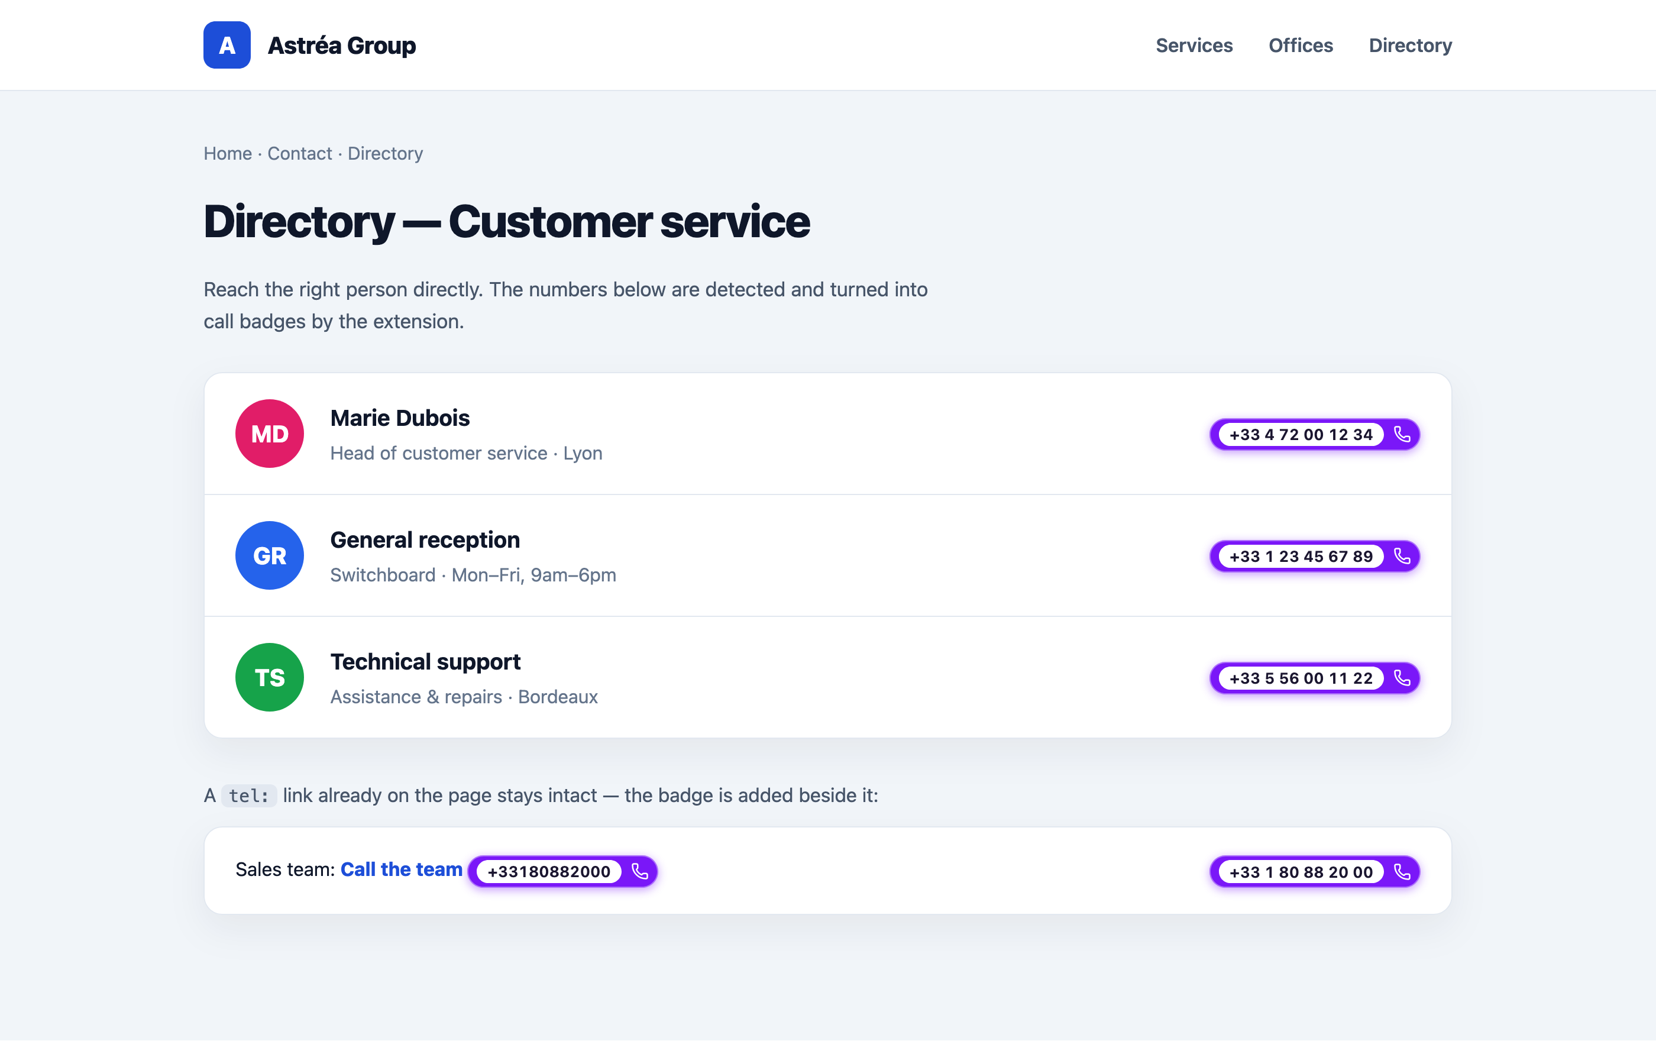Click the TS avatar for Technical support
Image resolution: width=1656 pixels, height=1041 pixels.
coord(270,677)
